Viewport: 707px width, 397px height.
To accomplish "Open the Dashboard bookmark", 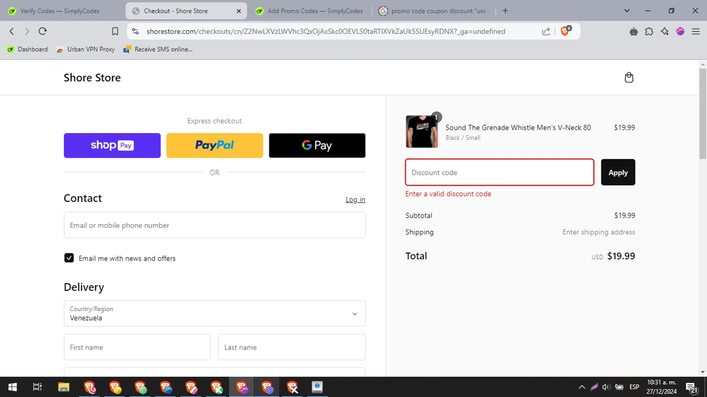I will point(27,49).
